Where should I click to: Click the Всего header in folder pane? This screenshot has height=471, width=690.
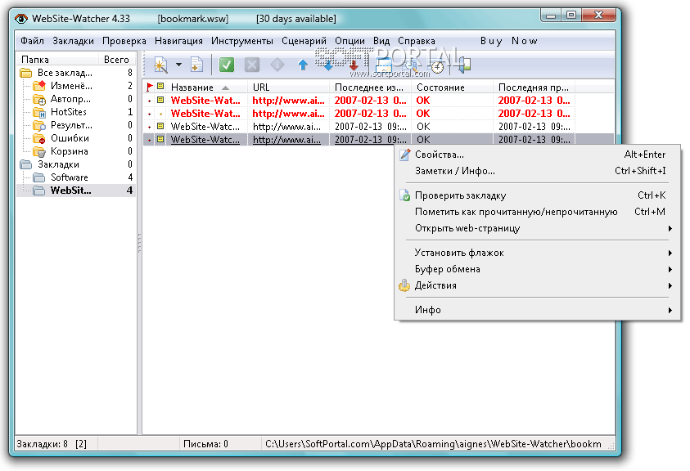click(x=116, y=60)
